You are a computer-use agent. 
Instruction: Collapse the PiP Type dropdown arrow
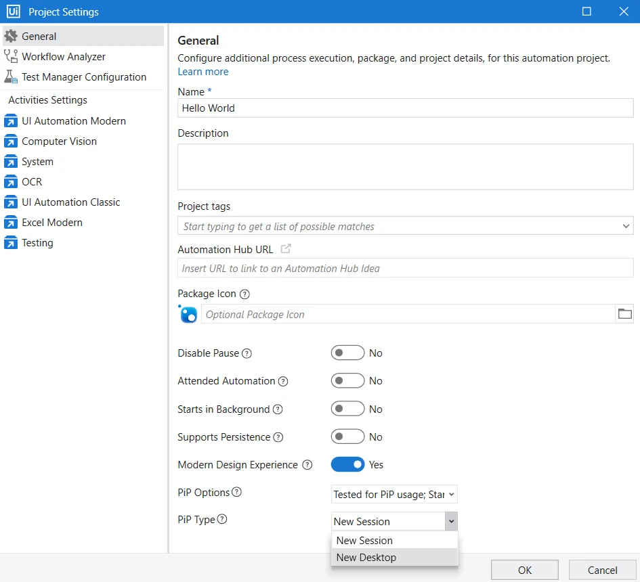click(x=451, y=521)
